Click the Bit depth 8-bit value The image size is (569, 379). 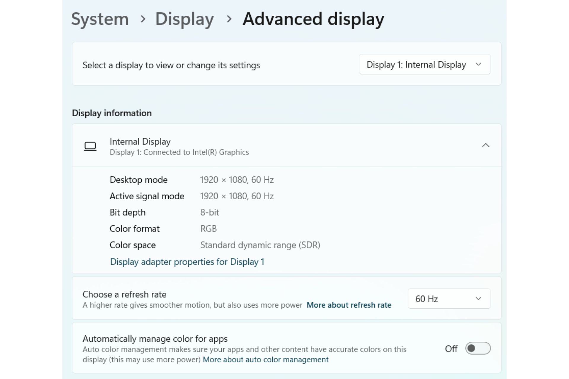209,212
